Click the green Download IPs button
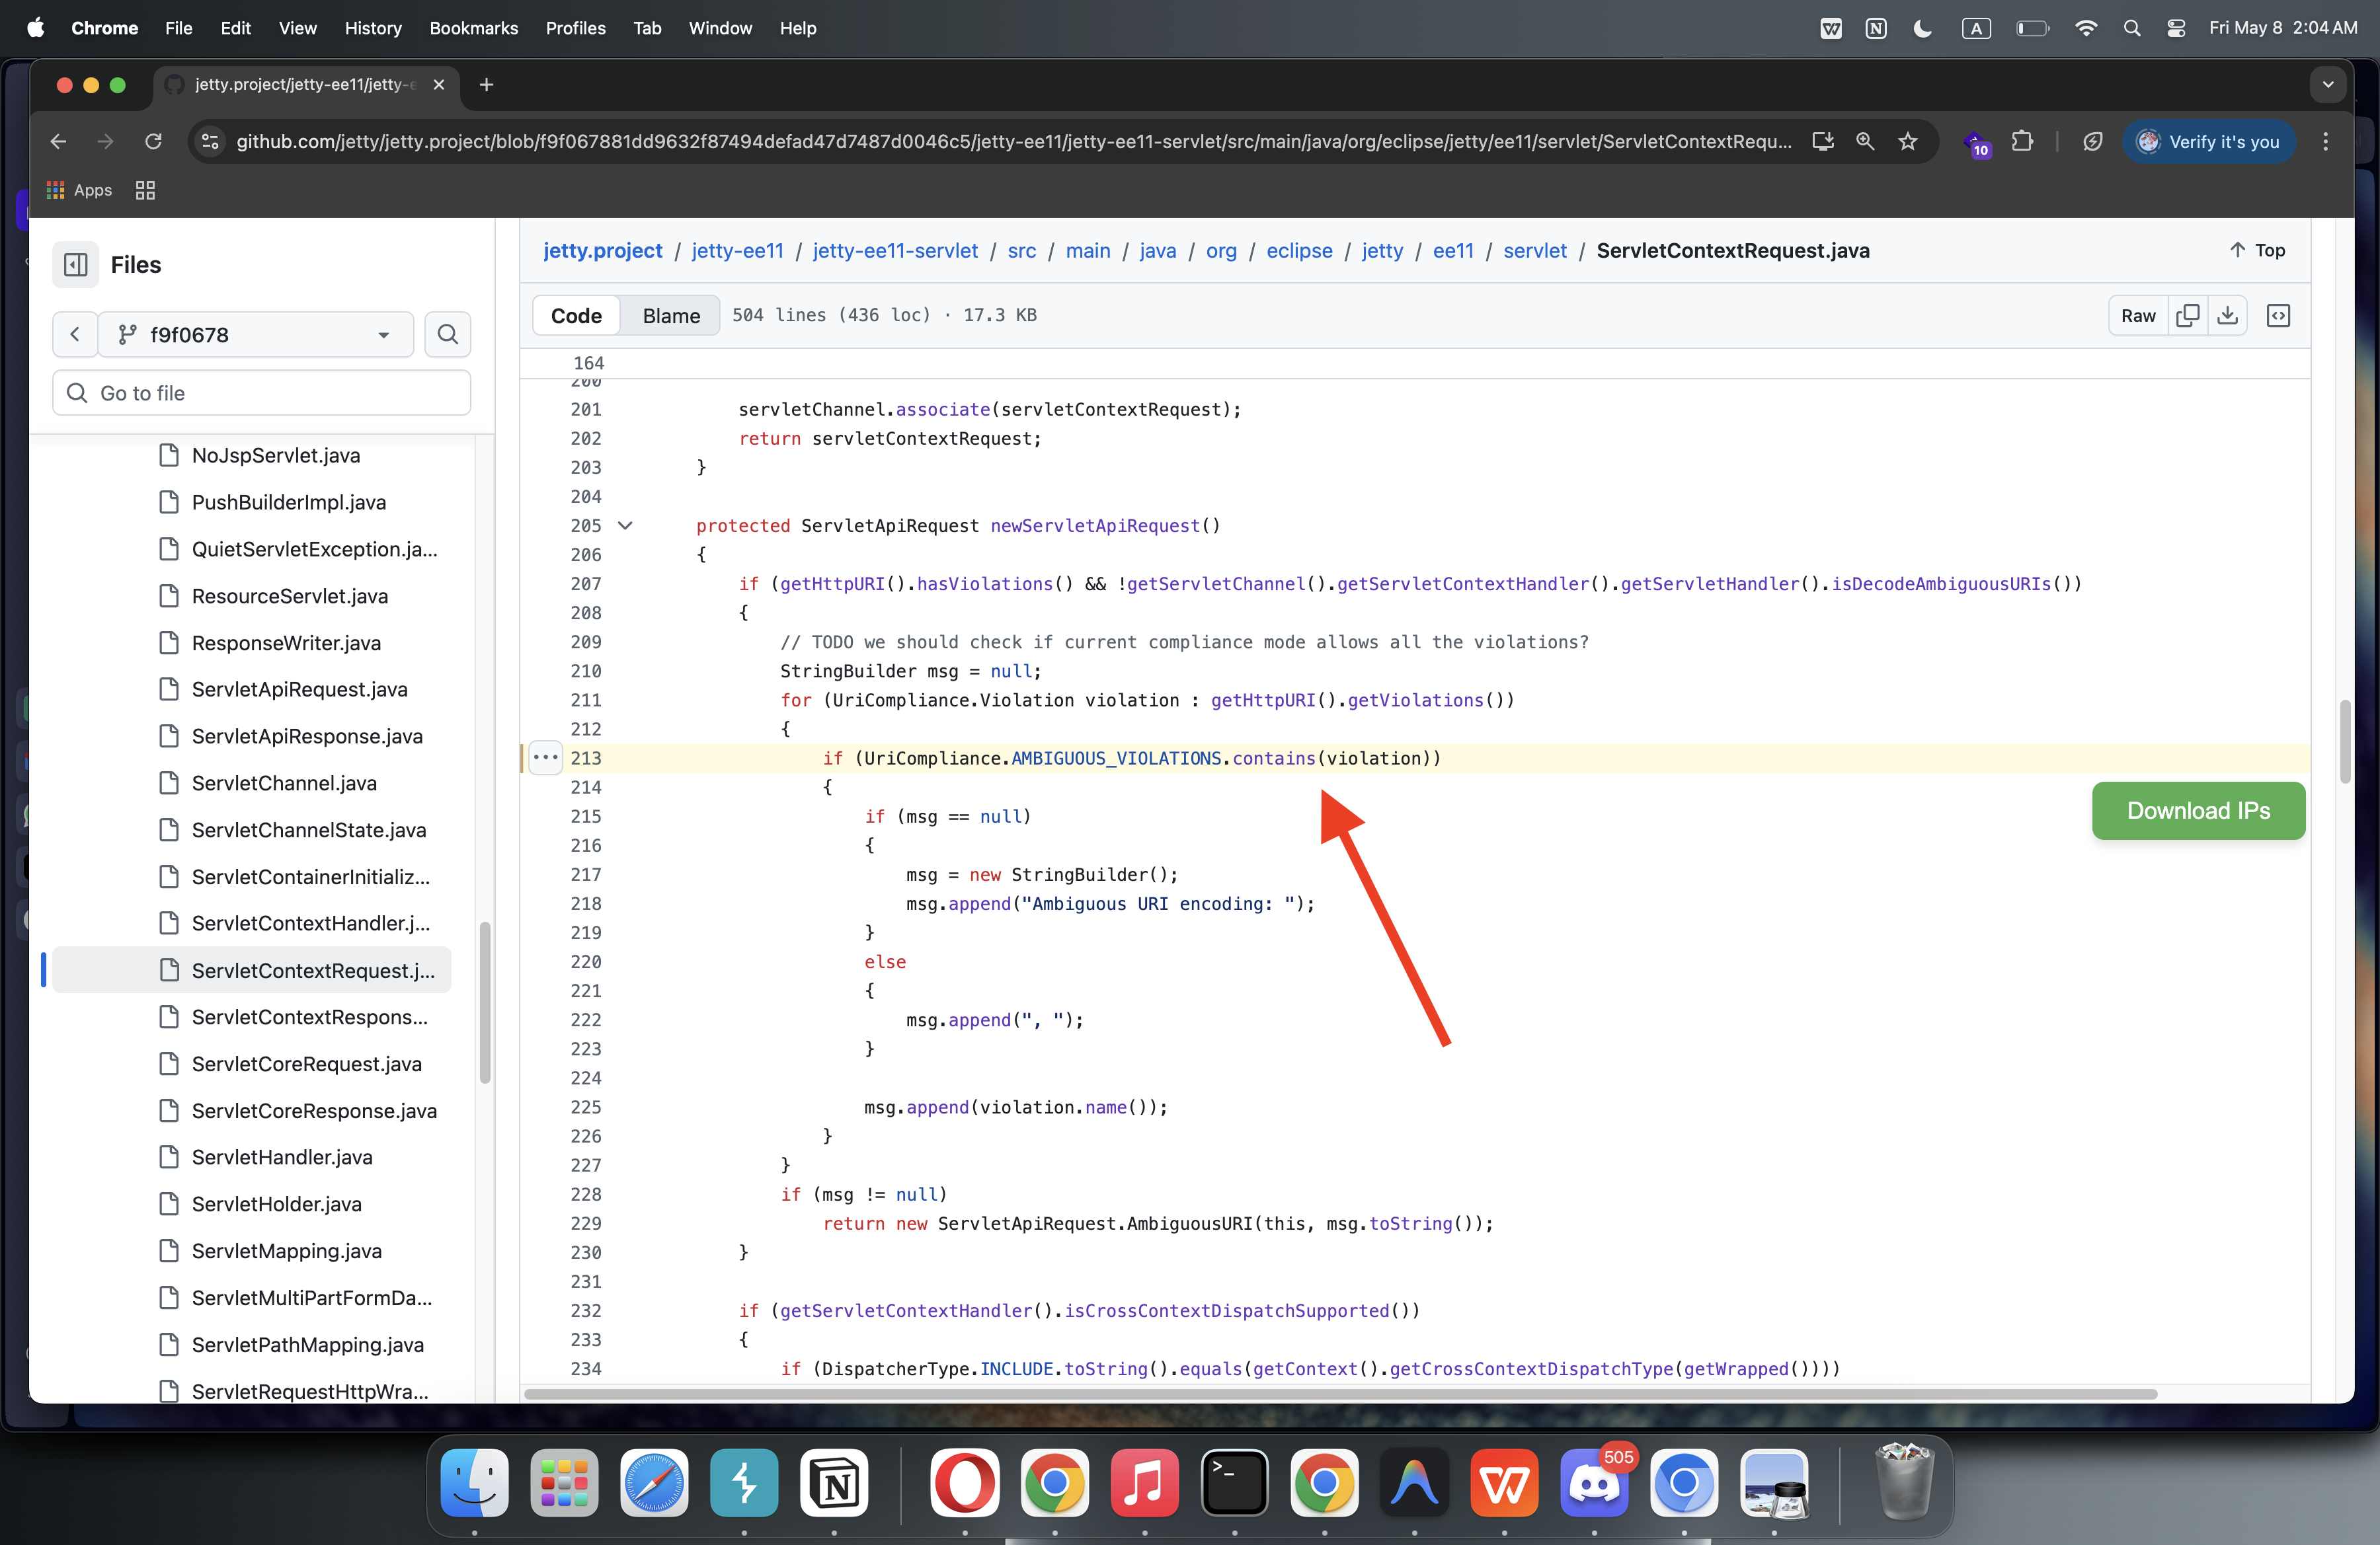2380x1545 pixels. click(x=2198, y=810)
